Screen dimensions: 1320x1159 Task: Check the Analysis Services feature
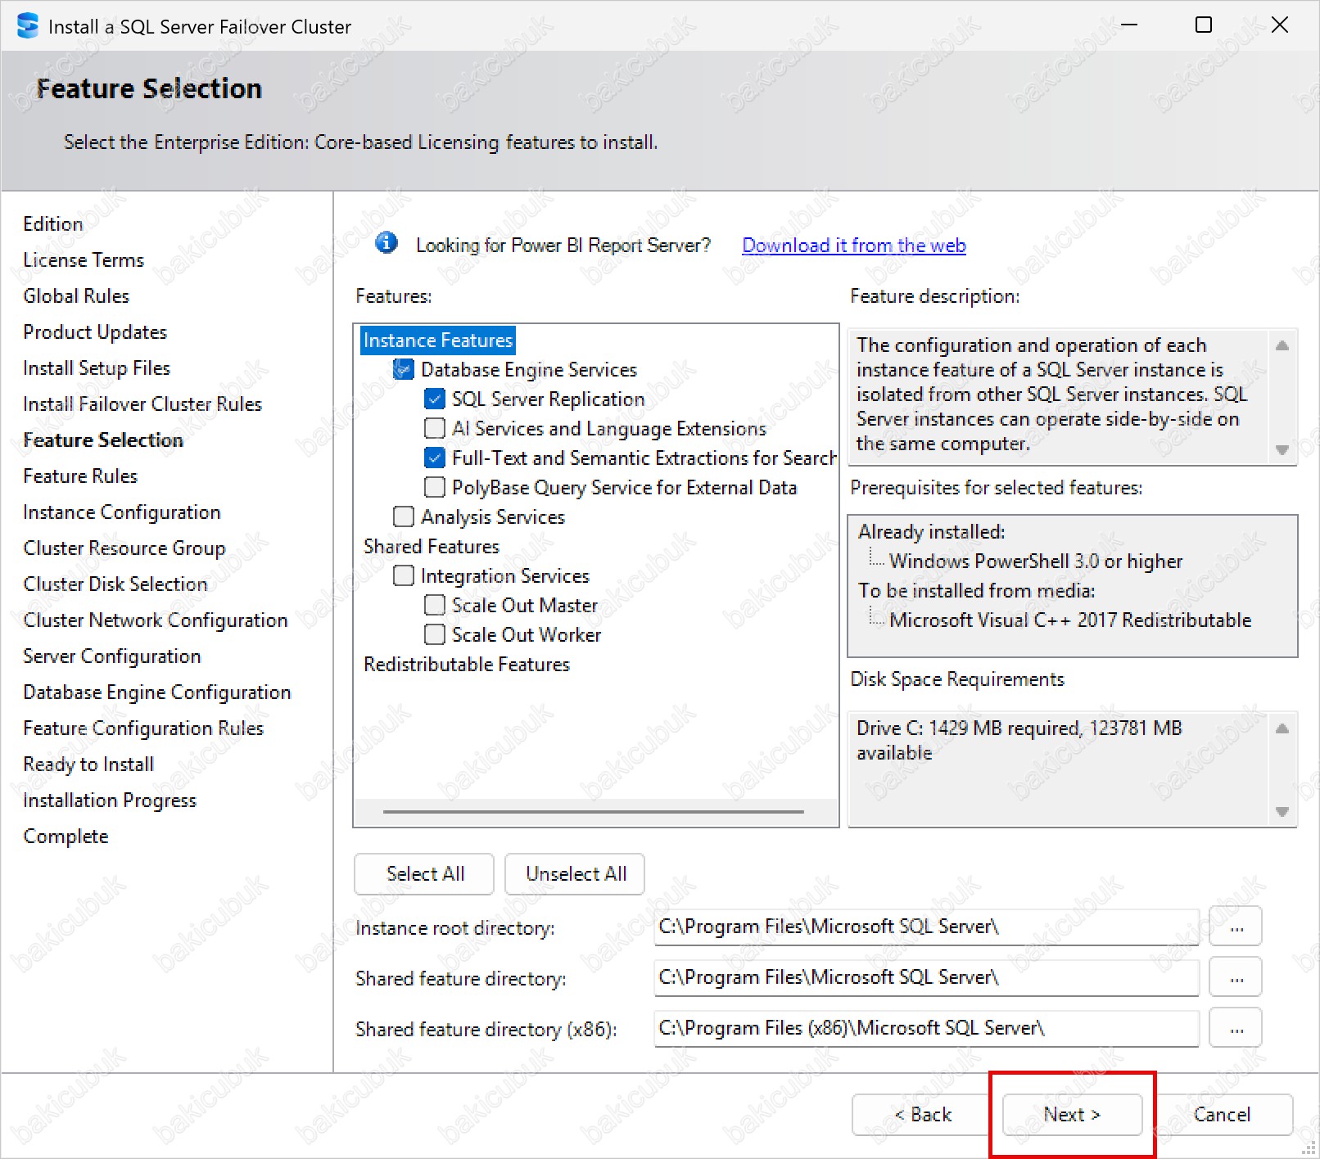click(x=404, y=517)
